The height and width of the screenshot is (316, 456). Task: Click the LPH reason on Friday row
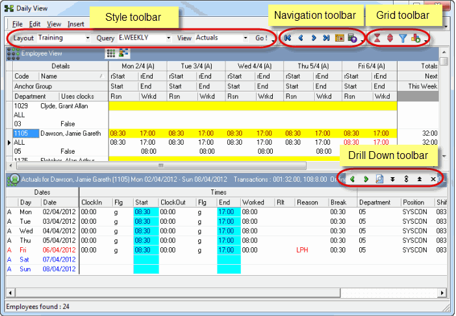(302, 250)
